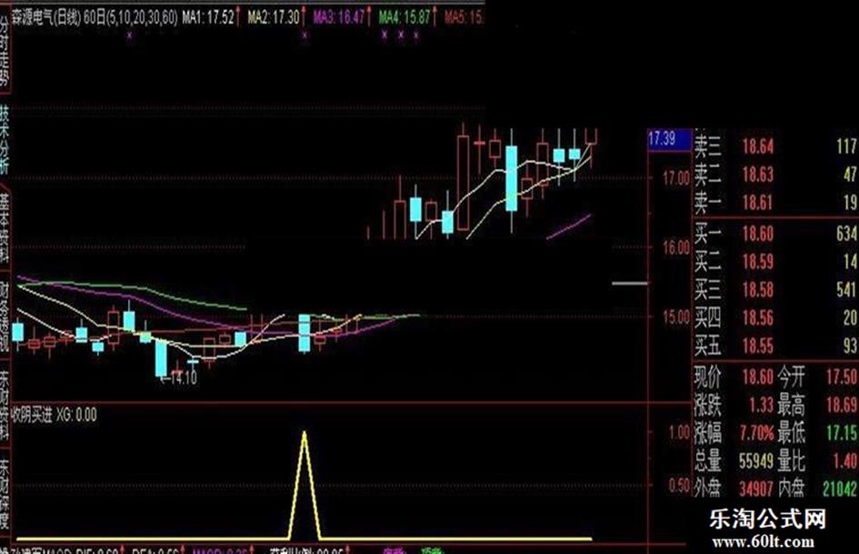Screen dimensions: 859x554
Task: Click the MA1: 17.52 indicator value
Action: pyautogui.click(x=208, y=18)
